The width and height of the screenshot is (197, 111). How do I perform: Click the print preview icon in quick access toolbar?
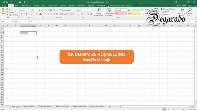(24, 2)
